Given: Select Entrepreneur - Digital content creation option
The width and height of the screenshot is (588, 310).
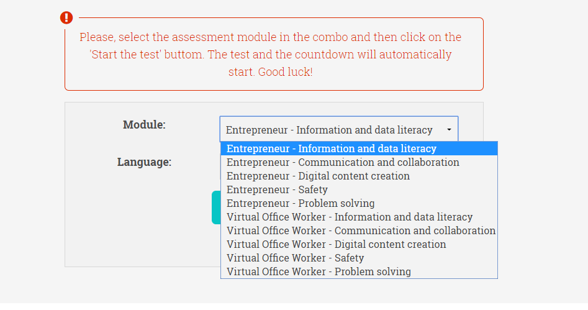Looking at the screenshot, I should (x=318, y=176).
